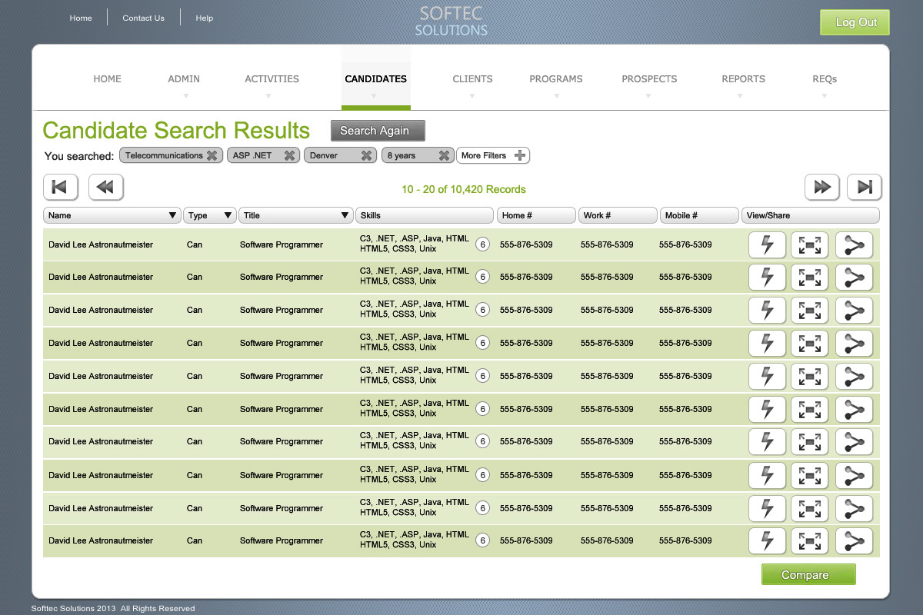Switch to the REPORTS tab

(743, 79)
